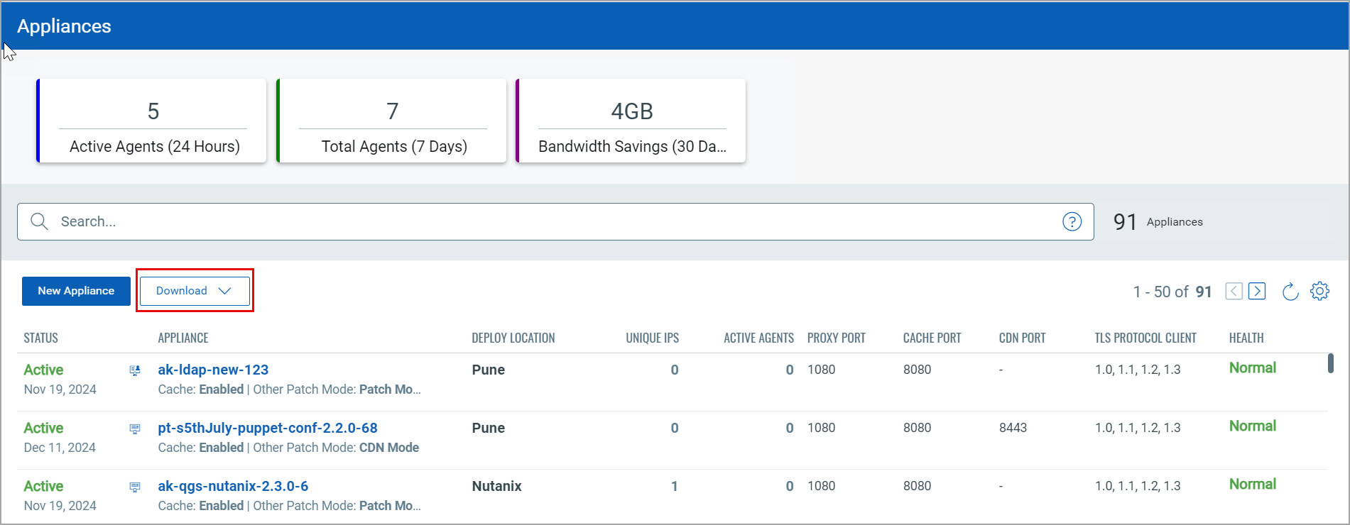Click CDN port value 8443

[1013, 428]
